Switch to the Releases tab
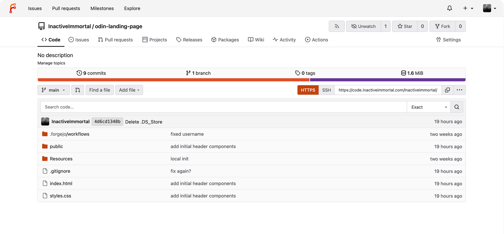 189,40
